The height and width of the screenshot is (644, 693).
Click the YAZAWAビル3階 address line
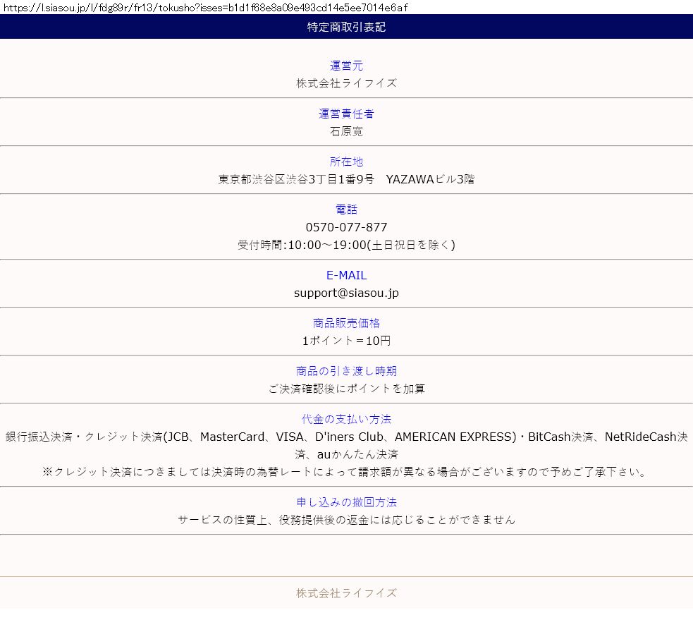(346, 179)
